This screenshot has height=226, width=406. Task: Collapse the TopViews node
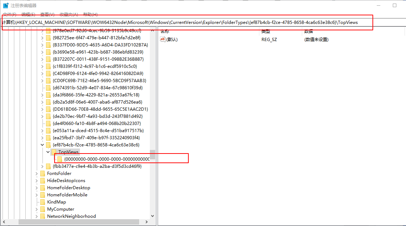click(48, 152)
